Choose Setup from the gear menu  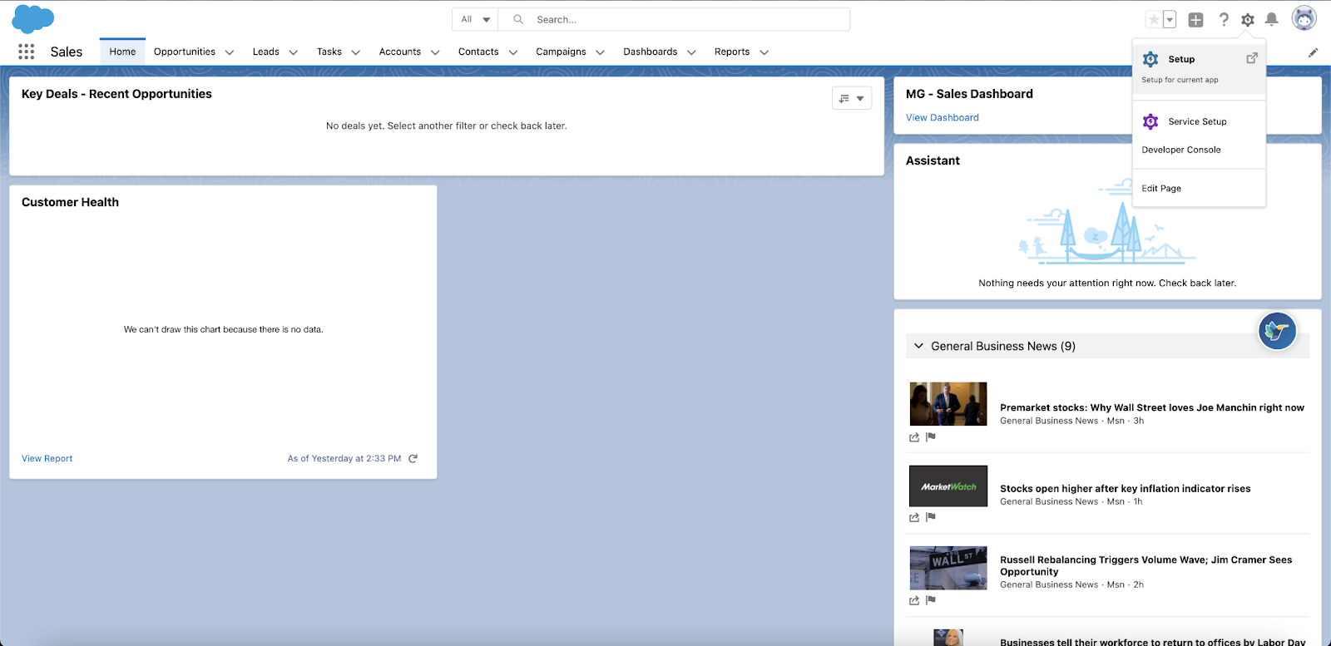coord(1199,67)
